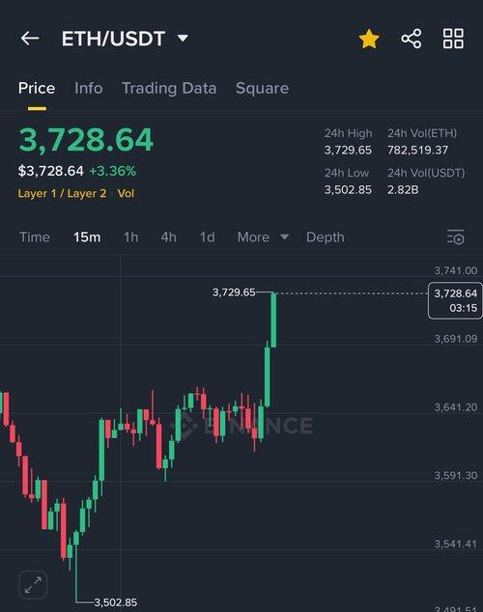Viewport: 483px width, 612px height.
Task: Open chart settings icon beside Depth
Action: pyautogui.click(x=455, y=237)
